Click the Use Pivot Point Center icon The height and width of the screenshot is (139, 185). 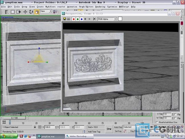click(55, 12)
